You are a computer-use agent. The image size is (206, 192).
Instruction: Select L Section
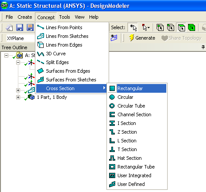coord(137,141)
